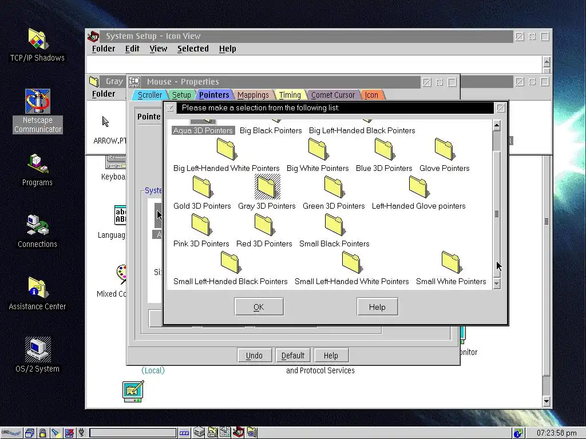The image size is (586, 439).
Task: Click the tray selector button in WarpCenter
Action: (x=184, y=433)
